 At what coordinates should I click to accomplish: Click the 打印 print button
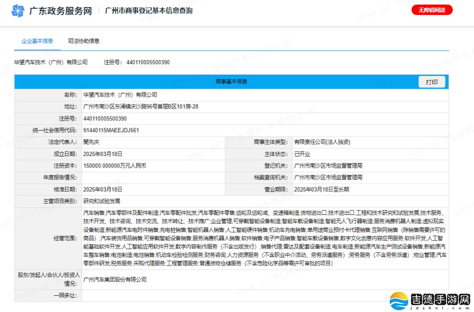point(432,82)
